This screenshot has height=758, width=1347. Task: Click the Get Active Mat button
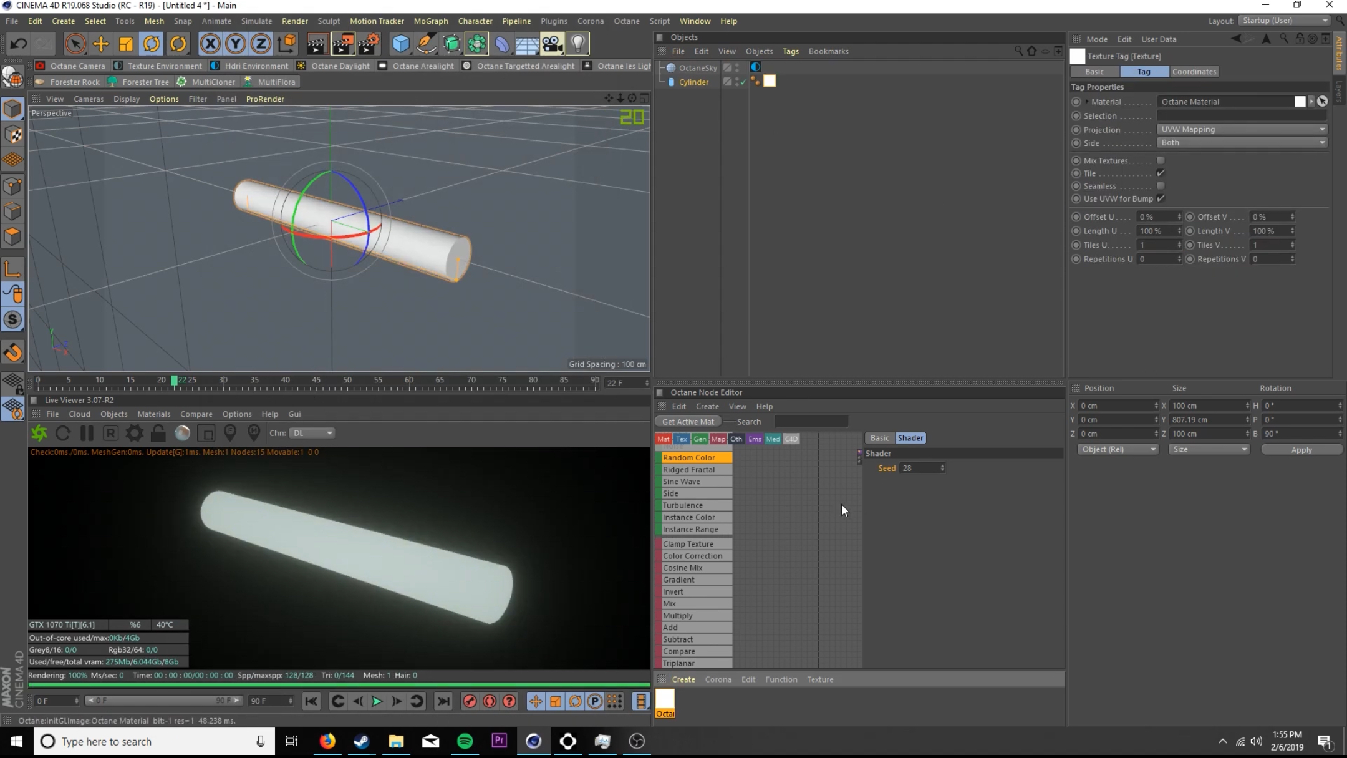click(x=688, y=422)
